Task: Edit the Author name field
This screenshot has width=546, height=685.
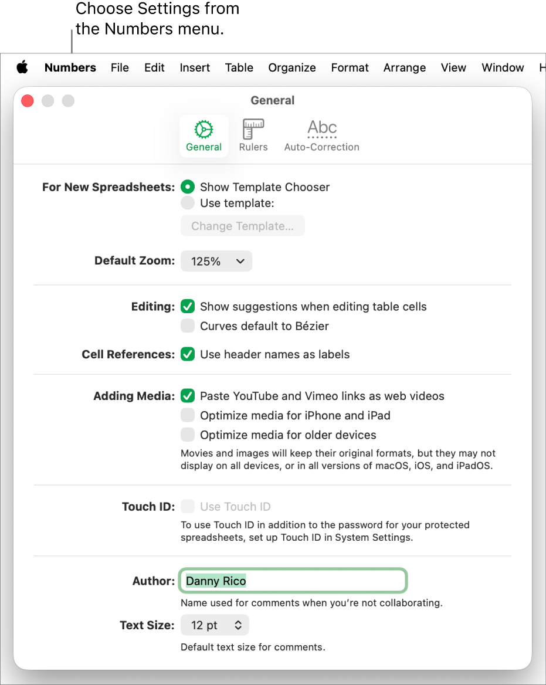Action: point(293,581)
